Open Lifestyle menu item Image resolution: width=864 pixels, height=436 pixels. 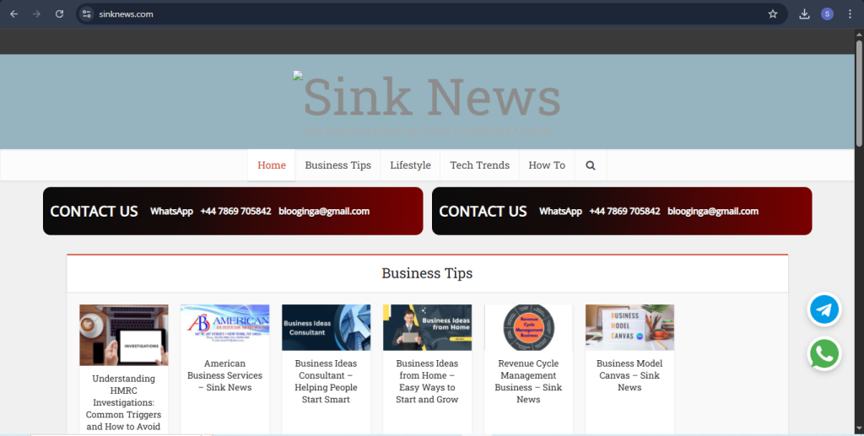click(x=411, y=165)
